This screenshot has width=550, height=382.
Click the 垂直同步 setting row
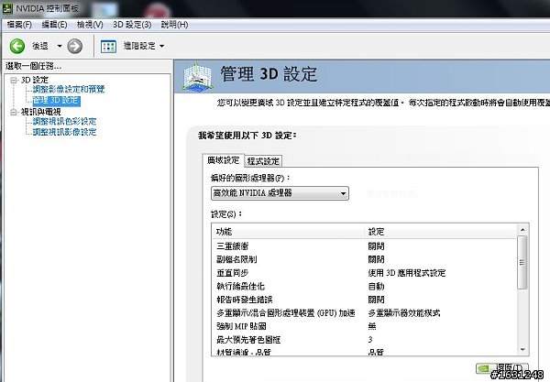(x=365, y=273)
